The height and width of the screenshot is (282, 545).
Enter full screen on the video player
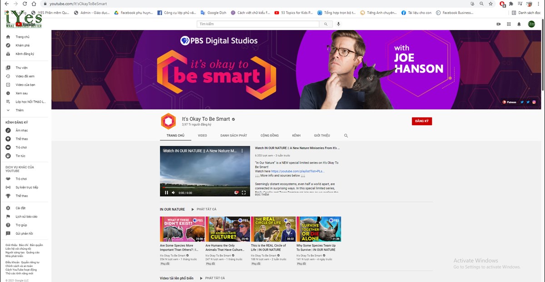coord(244,193)
